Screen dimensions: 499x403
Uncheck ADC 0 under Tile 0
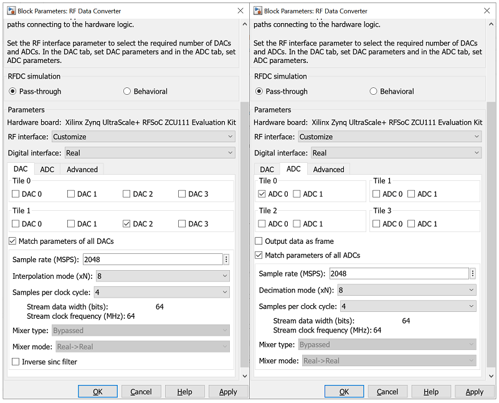pos(262,194)
